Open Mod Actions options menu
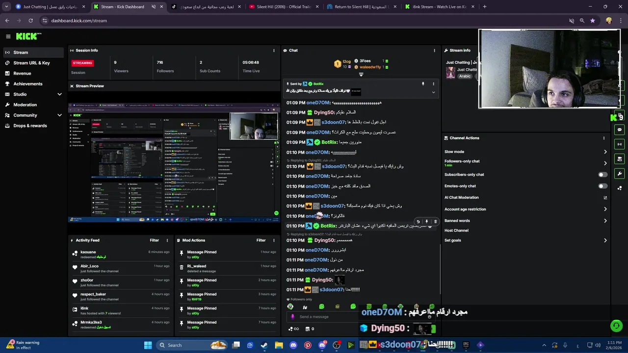 (274, 240)
